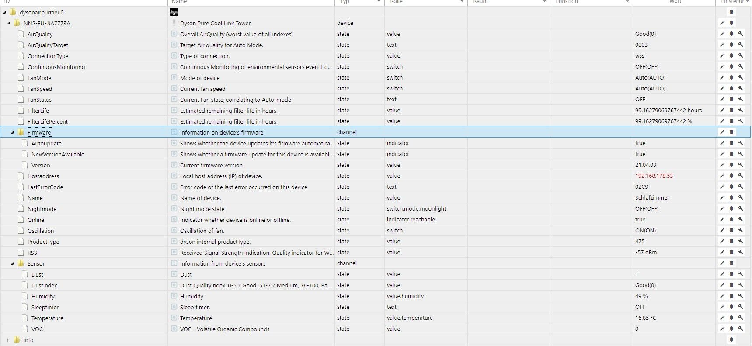
Task: Edit the Firmware channel with pencil icon
Action: tap(722, 132)
